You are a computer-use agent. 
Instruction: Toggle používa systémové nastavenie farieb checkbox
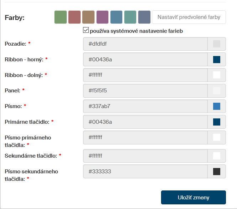pyautogui.click(x=86, y=31)
